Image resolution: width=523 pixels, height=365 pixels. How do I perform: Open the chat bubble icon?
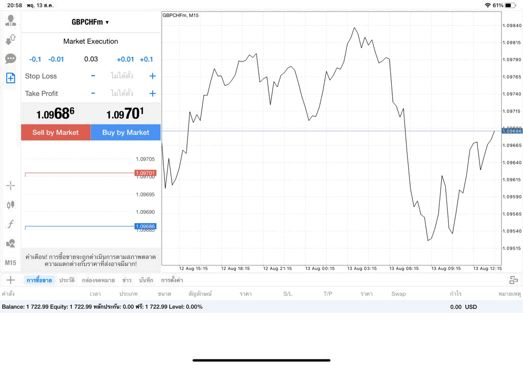pyautogui.click(x=11, y=59)
